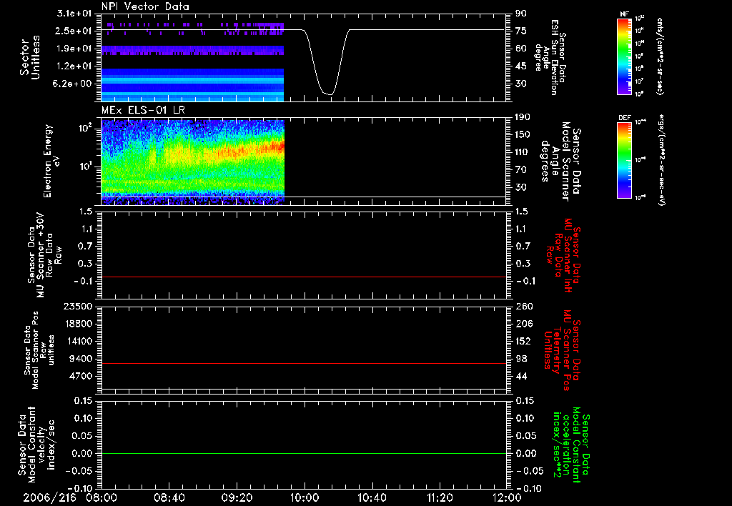732x506 pixels.
Task: Click the NF color scale bar
Action: pos(624,56)
